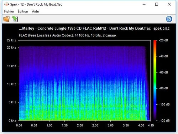Minimize the Spek window
The height and width of the screenshot is (134, 178).
[144, 4]
